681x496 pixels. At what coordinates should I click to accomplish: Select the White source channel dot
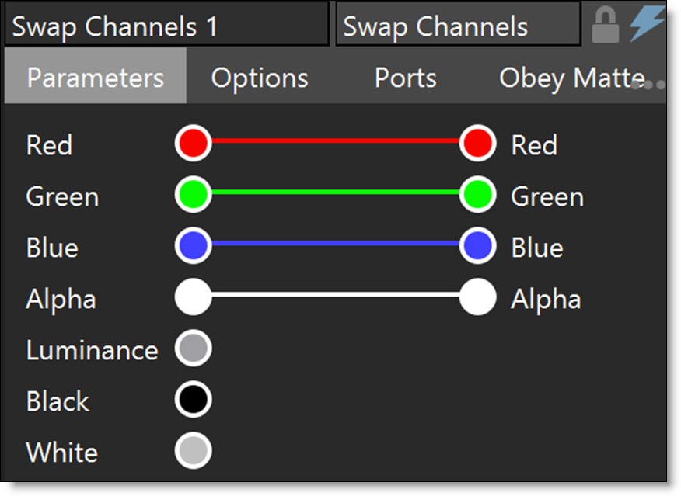pos(194,450)
